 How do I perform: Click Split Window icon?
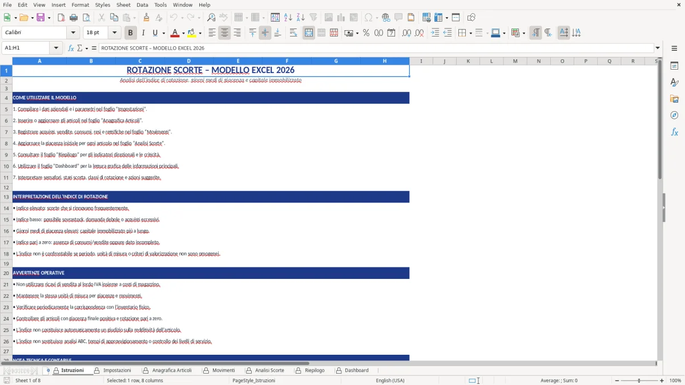coord(456,18)
